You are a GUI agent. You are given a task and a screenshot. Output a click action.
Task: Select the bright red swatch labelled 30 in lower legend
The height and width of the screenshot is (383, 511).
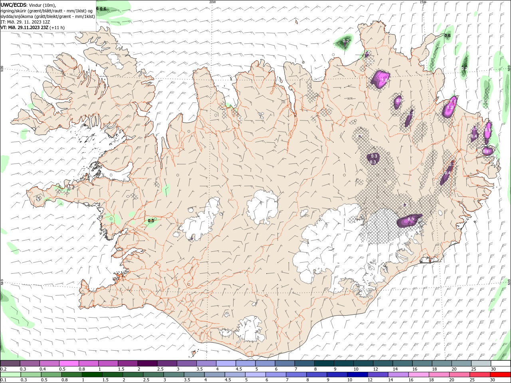[499, 375]
